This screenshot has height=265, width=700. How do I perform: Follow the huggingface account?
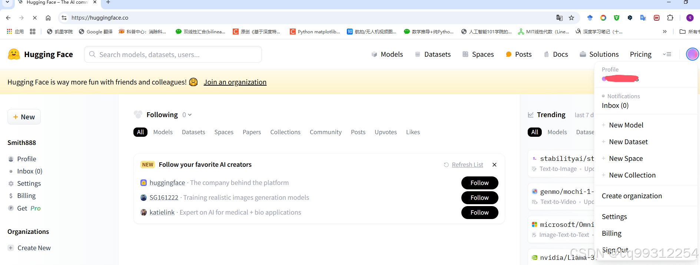[x=480, y=183]
